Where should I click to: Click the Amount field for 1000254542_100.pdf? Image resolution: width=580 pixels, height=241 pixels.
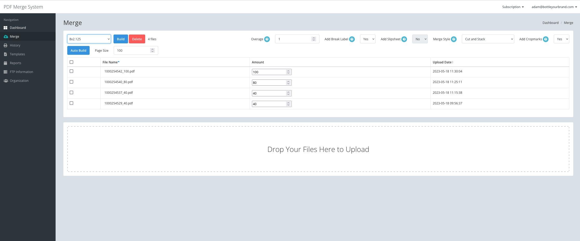click(272, 72)
